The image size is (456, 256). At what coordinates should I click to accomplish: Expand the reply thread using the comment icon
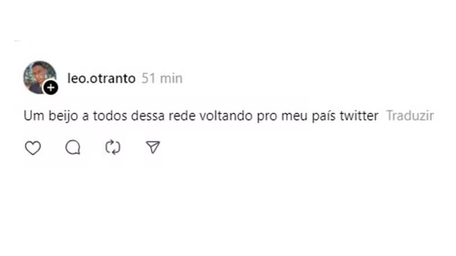tap(73, 148)
